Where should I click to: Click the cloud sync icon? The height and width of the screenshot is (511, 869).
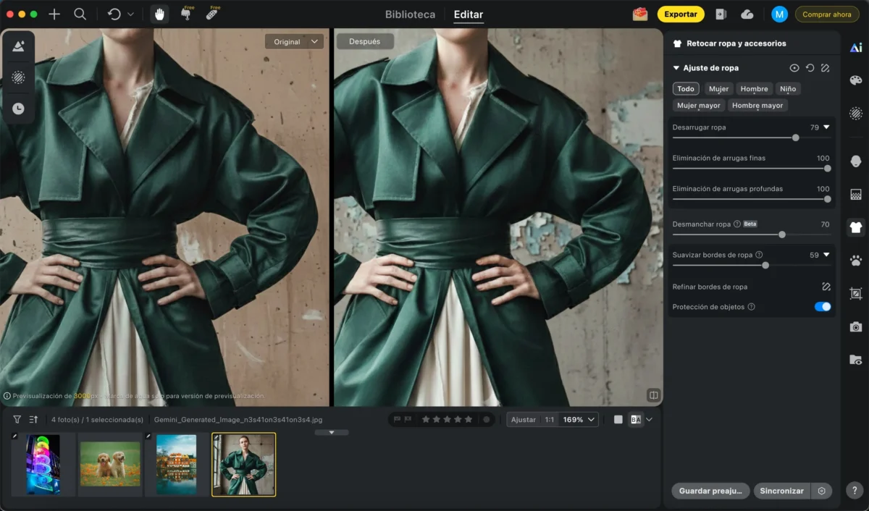(x=747, y=14)
